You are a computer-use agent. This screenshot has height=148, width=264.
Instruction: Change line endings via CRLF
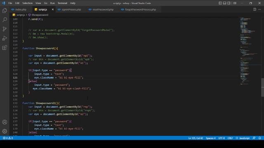pos(230,138)
